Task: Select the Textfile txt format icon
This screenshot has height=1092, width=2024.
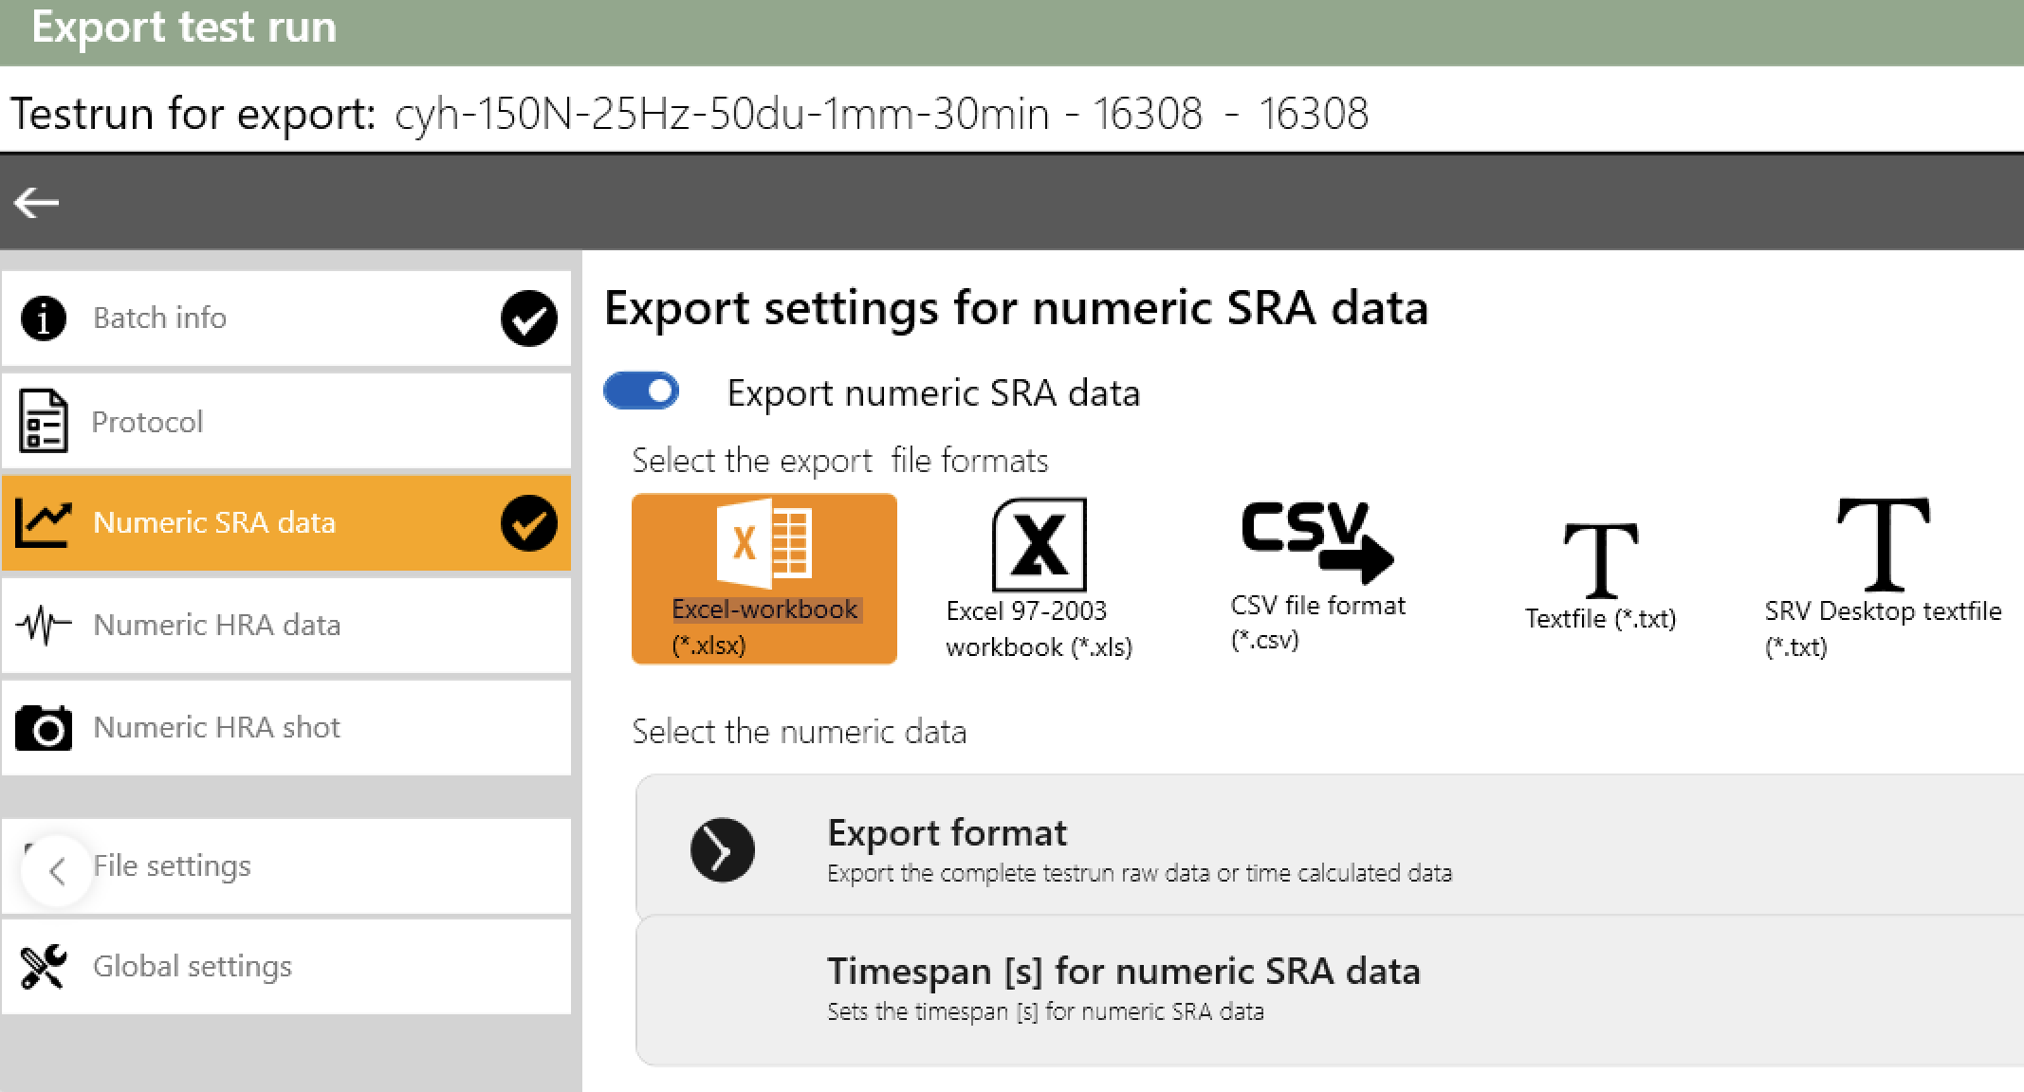Action: (1601, 559)
